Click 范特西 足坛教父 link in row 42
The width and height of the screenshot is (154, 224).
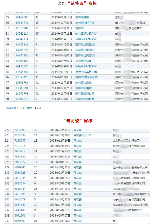(85, 55)
